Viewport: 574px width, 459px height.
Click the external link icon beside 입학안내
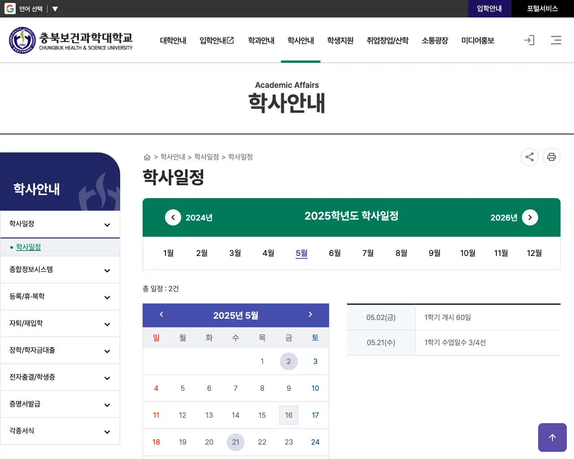click(x=230, y=40)
